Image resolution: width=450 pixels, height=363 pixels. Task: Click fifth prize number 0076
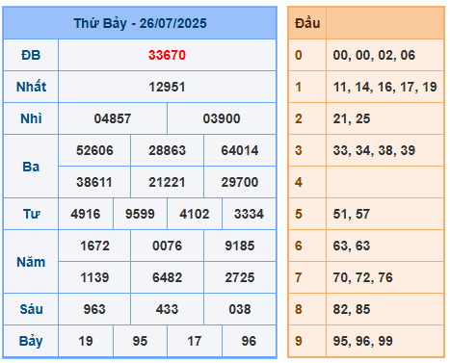point(167,246)
